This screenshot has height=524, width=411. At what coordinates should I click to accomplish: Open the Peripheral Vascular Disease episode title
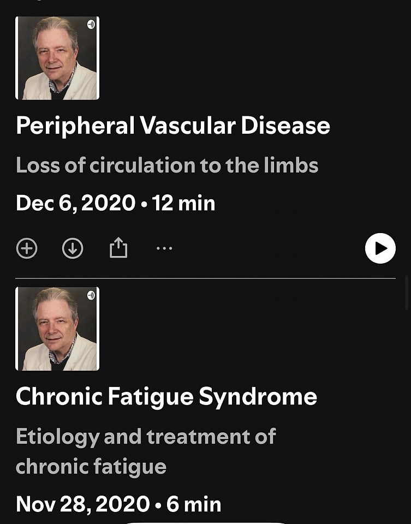click(x=173, y=126)
